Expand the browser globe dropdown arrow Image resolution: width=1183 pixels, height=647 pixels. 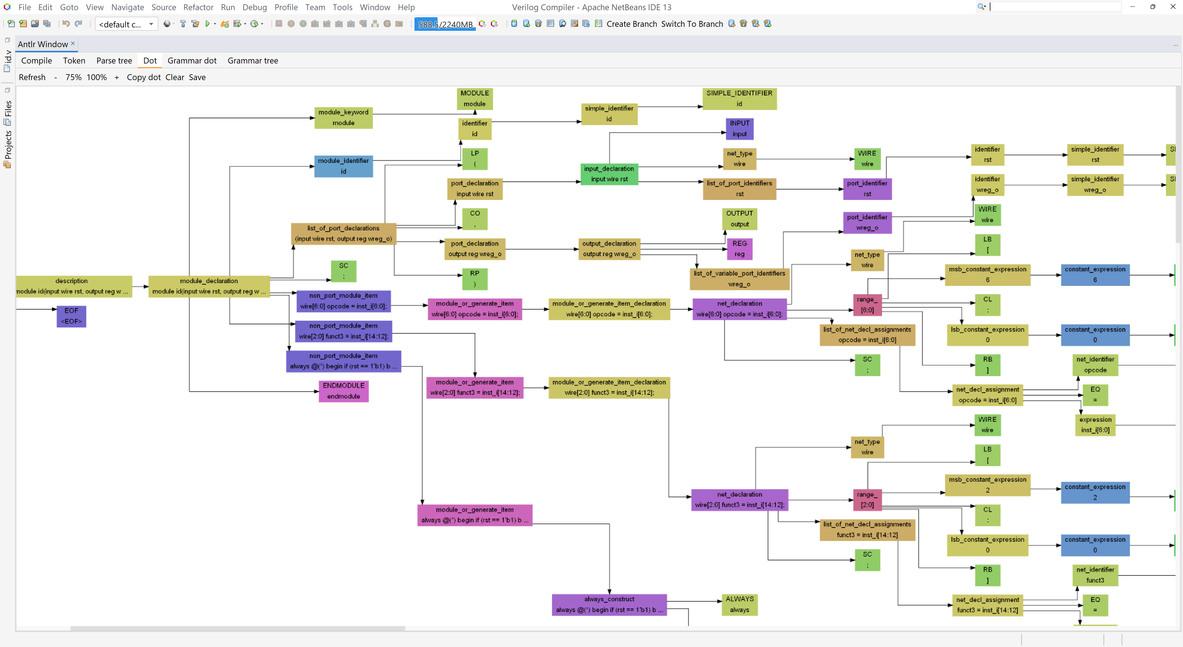click(x=173, y=24)
